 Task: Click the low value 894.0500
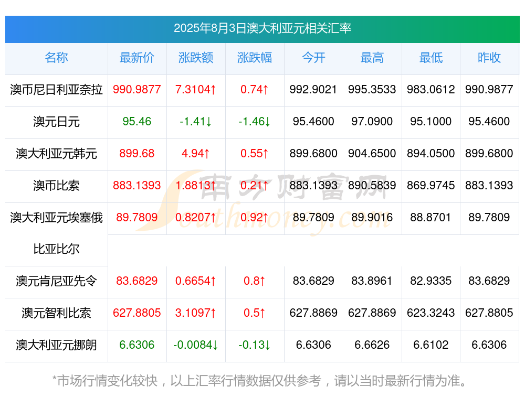pyautogui.click(x=431, y=154)
